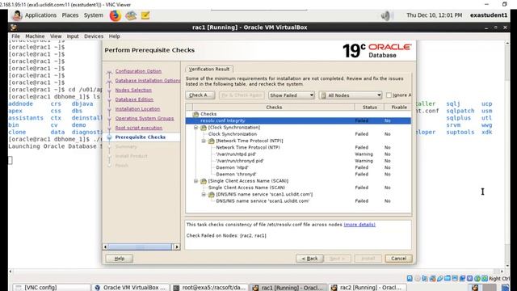Click the Clock Synchronization folder icon
The image size is (517, 291).
click(x=204, y=128)
